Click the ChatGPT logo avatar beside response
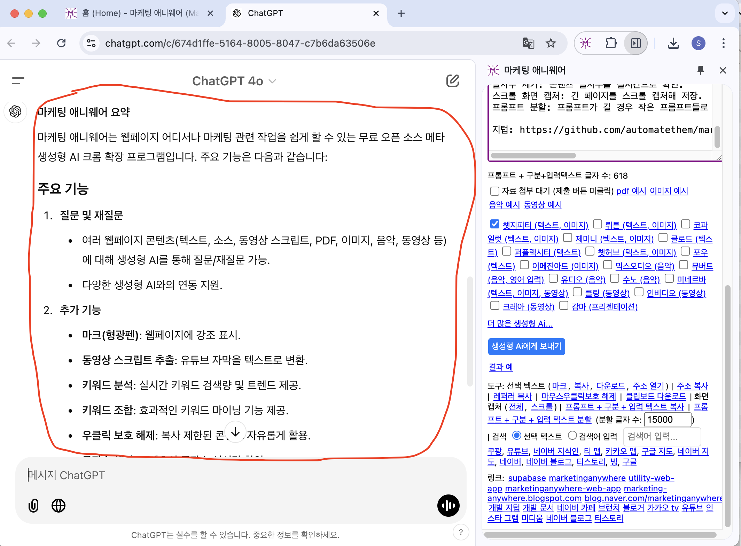The image size is (741, 546). click(15, 111)
